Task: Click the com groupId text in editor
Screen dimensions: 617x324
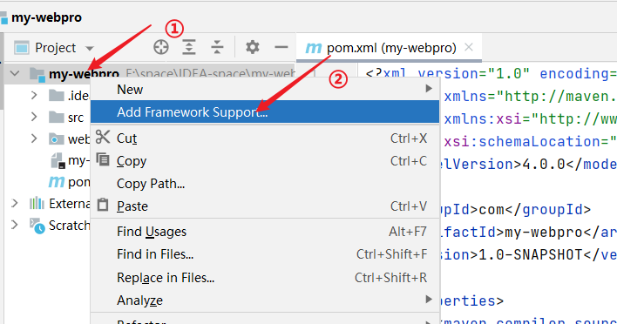Action: coord(492,210)
